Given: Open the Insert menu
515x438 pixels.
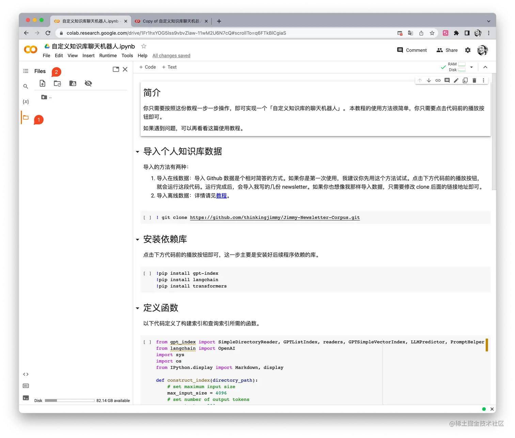Looking at the screenshot, I should [89, 55].
